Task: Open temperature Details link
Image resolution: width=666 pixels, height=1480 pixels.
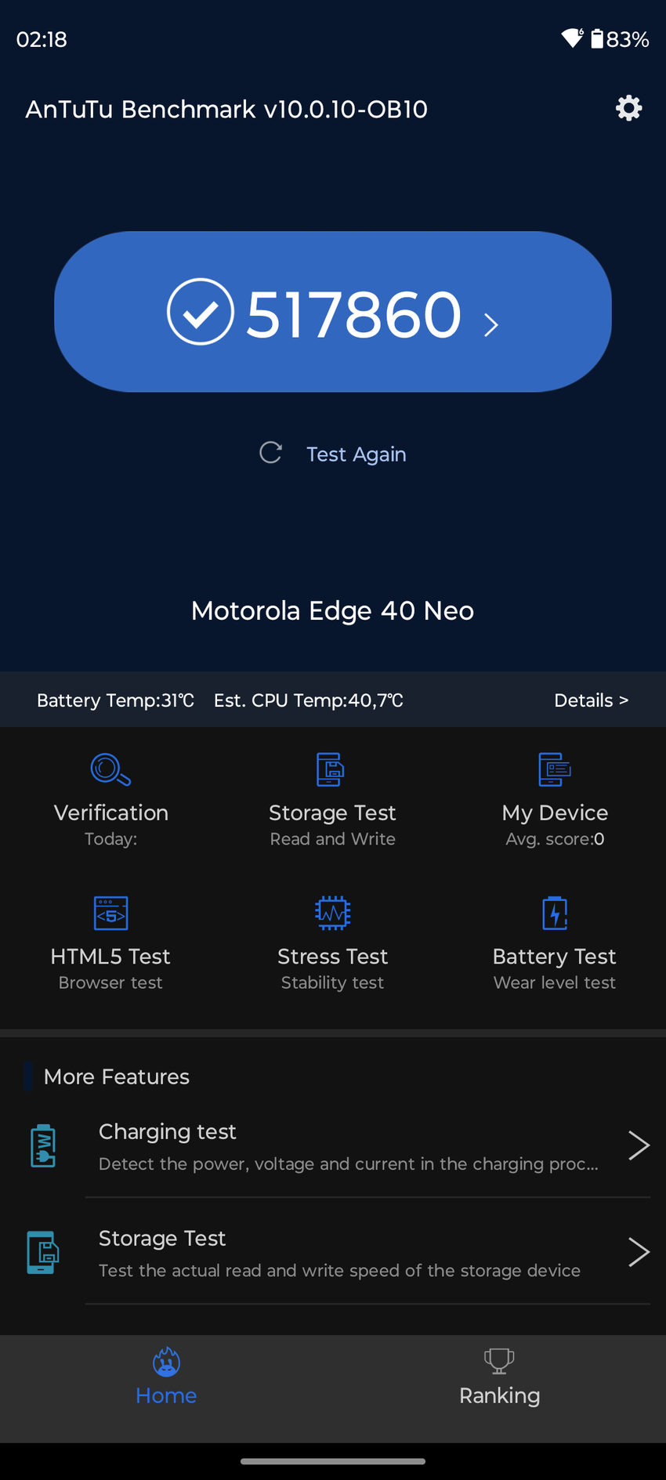Action: (591, 700)
